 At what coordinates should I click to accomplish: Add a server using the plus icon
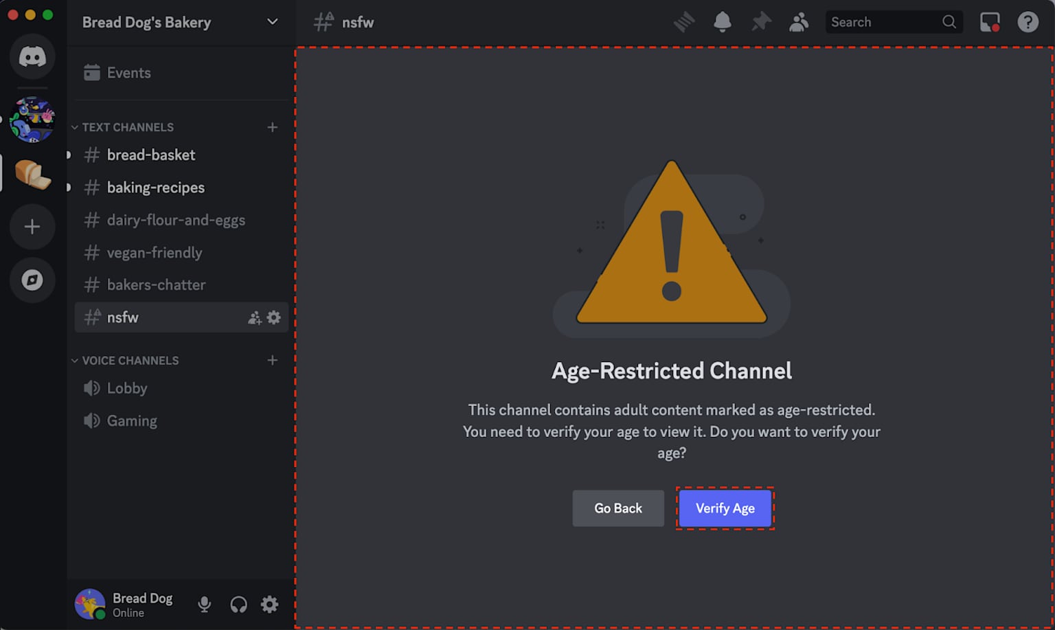point(32,227)
